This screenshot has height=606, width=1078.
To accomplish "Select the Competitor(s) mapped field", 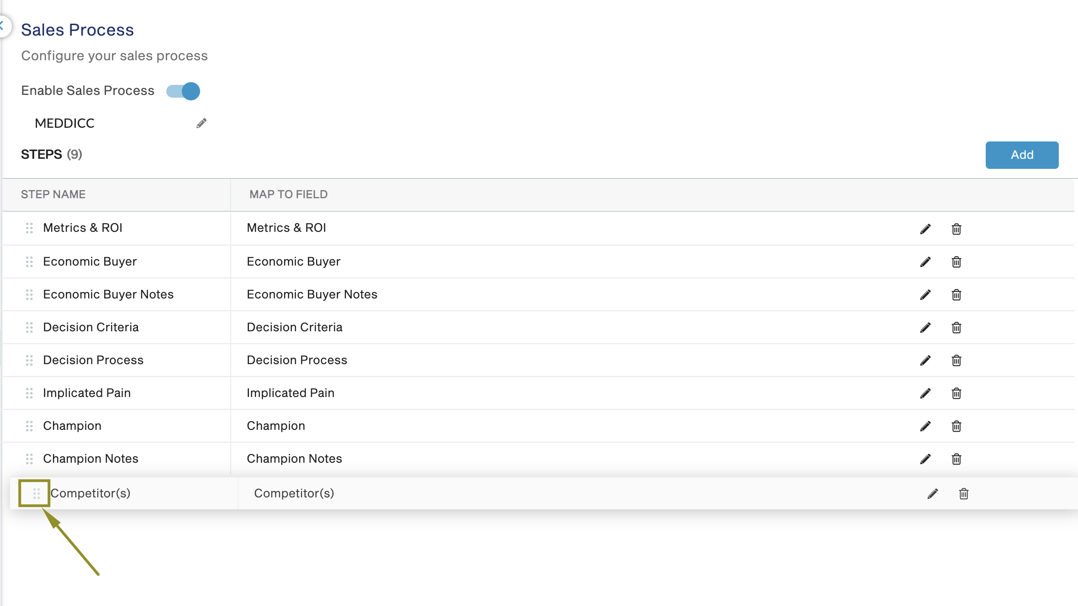I will (294, 493).
